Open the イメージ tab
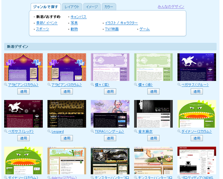The height and width of the screenshot is (179, 223). point(92,7)
